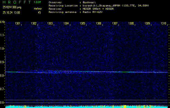The image size is (170, 108).
Task: Click the 0.8 frequency axis label
Action: [x=2, y=76]
